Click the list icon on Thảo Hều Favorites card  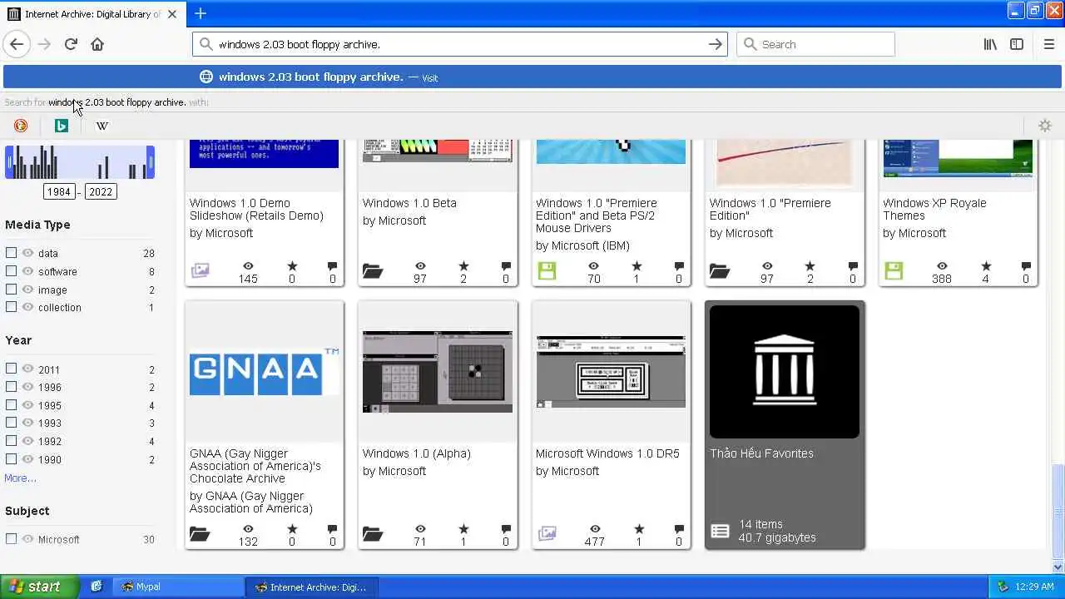point(721,531)
